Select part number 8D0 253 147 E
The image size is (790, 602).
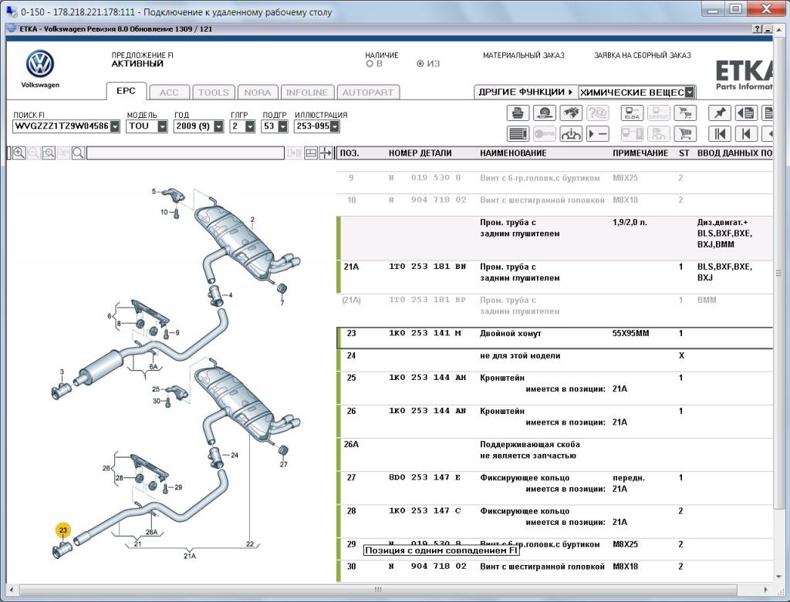(425, 477)
